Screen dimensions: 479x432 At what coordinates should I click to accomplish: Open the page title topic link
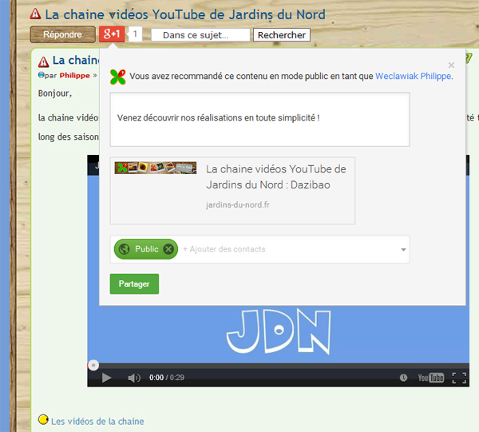coord(185,14)
